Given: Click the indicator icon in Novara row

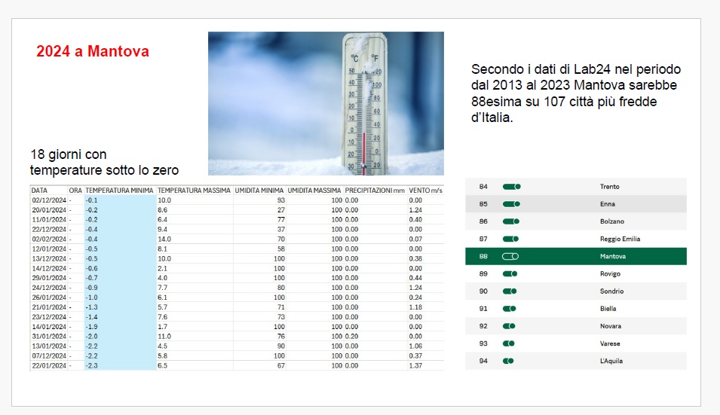Looking at the screenshot, I should 509,326.
